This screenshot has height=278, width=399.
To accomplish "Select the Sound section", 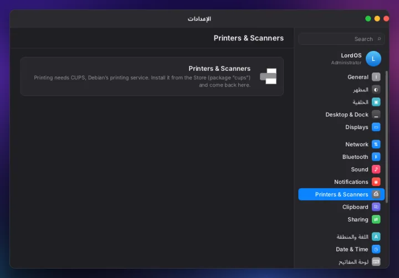I will [x=341, y=169].
